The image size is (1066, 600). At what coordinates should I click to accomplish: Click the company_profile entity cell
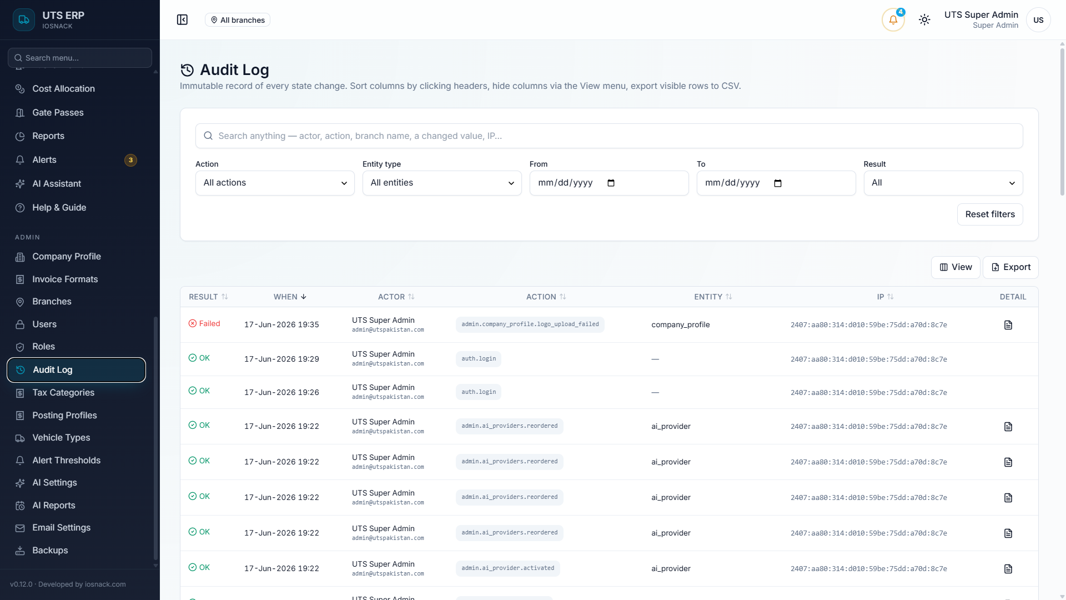(x=681, y=325)
